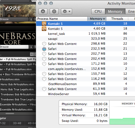Click shield icon of Safari Web Content 150,7 MB
This screenshot has height=128, width=135.
pos(44,74)
